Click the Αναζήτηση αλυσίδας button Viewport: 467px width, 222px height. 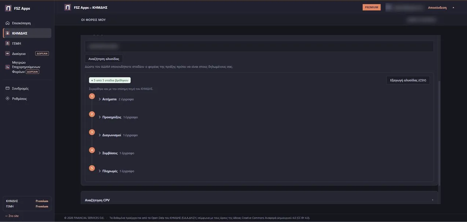coord(104,59)
